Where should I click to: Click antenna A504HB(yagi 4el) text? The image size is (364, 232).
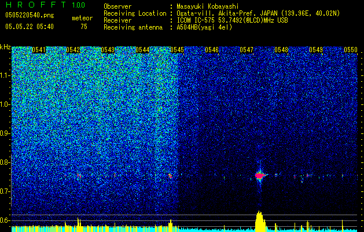[x=204, y=27]
